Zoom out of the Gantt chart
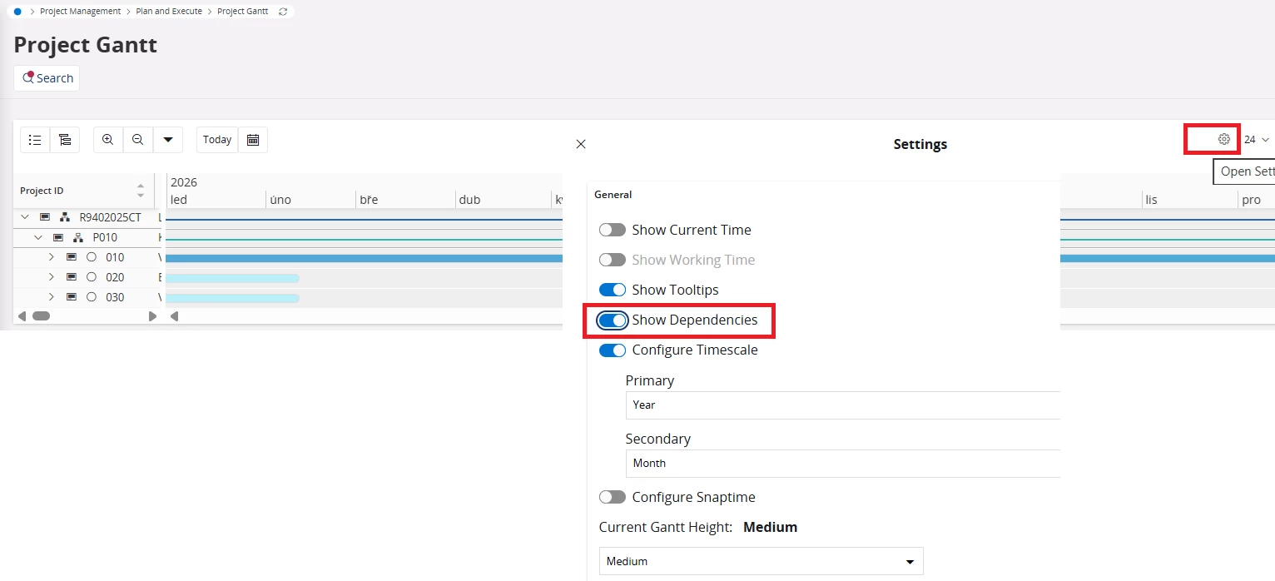The height and width of the screenshot is (581, 1275). [138, 140]
